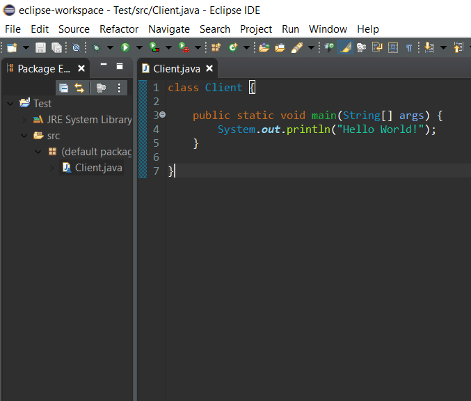
Task: Toggle Mark Occurrences highlighter icon
Action: (346, 47)
